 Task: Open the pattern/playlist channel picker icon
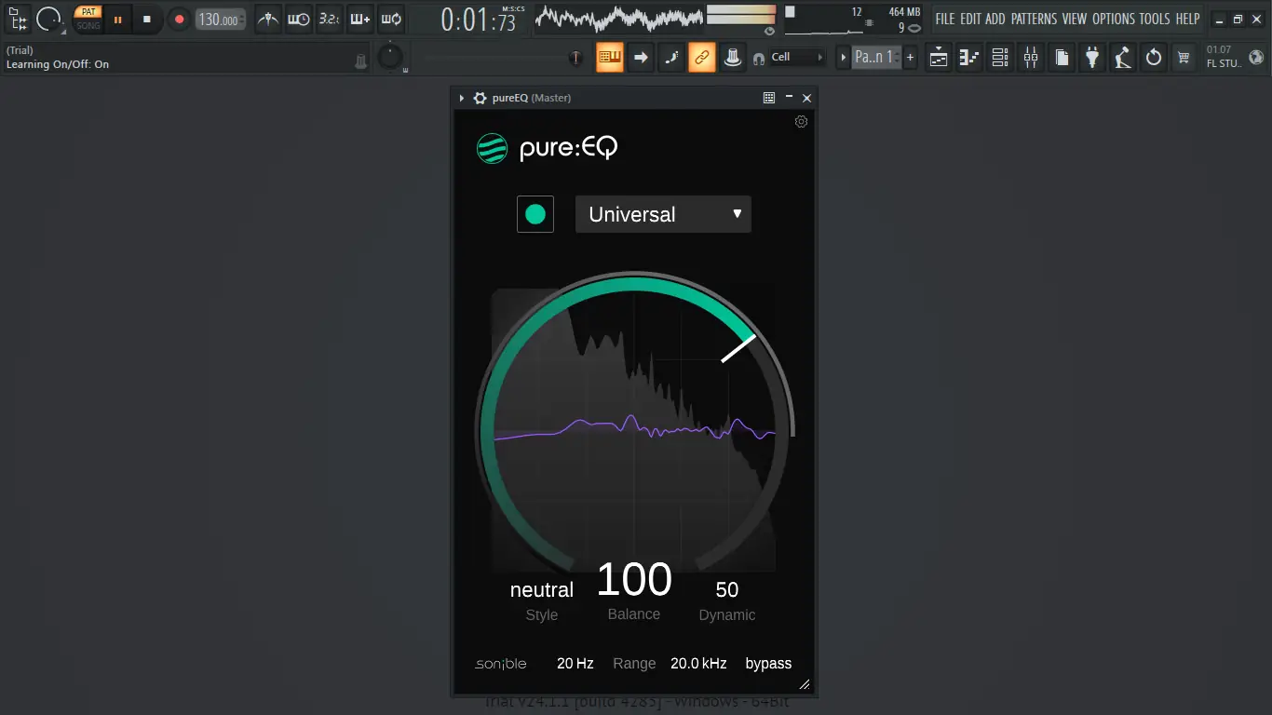click(x=18, y=19)
